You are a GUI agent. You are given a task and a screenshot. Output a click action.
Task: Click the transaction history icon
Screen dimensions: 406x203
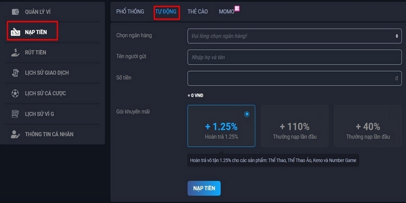[15, 73]
